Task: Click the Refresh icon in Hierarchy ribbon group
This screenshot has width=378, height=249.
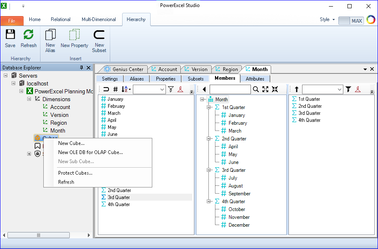Action: [28, 34]
